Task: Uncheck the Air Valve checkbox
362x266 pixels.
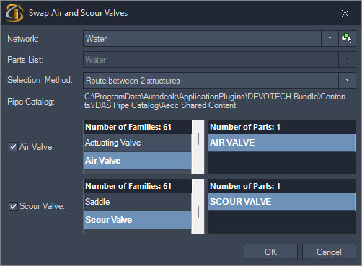Action: point(13,146)
